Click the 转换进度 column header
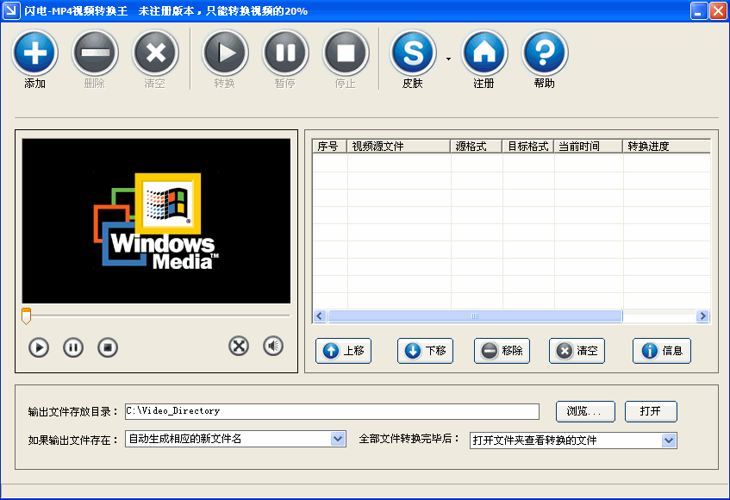This screenshot has width=730, height=500. pos(667,147)
